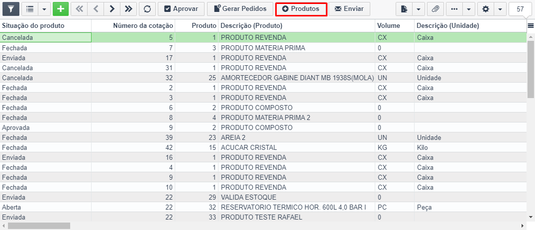Go to previous record arrow

click(96, 9)
